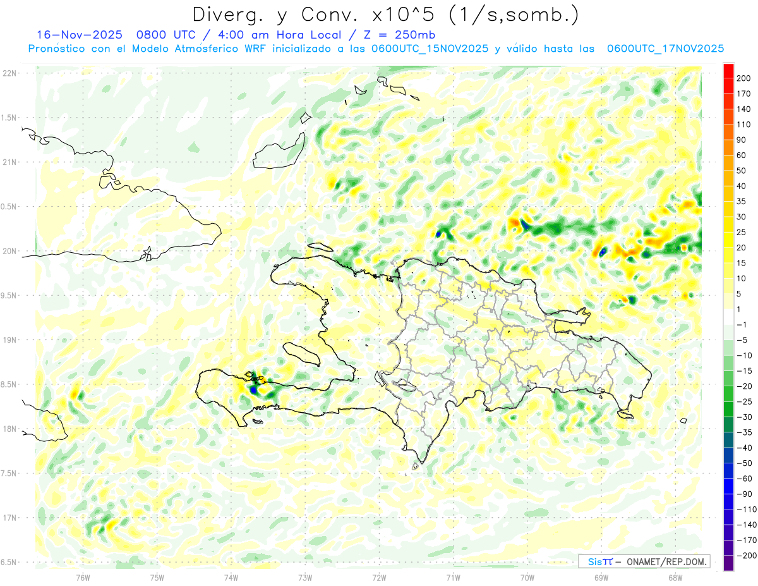Click the colorbar value '60'
Screen dimensions: 758x586
click(742, 156)
